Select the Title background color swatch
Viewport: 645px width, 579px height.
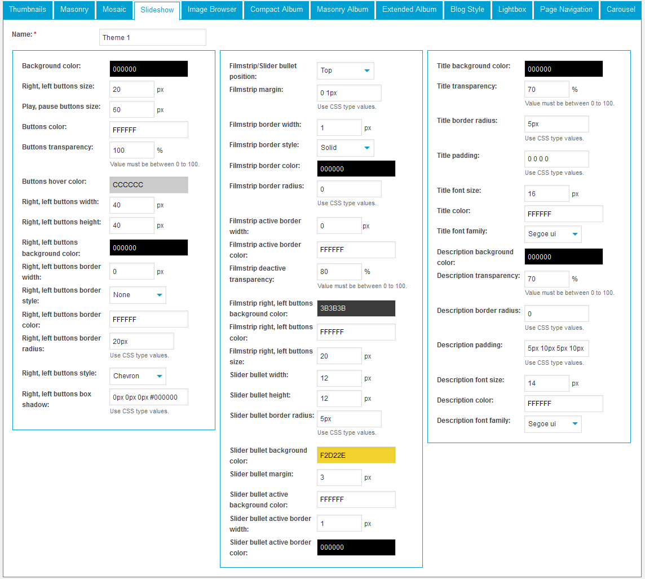click(x=563, y=69)
